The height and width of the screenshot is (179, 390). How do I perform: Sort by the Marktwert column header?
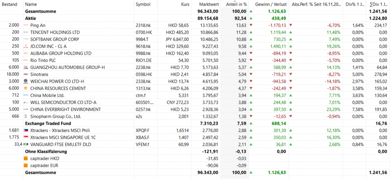tap(208, 4)
